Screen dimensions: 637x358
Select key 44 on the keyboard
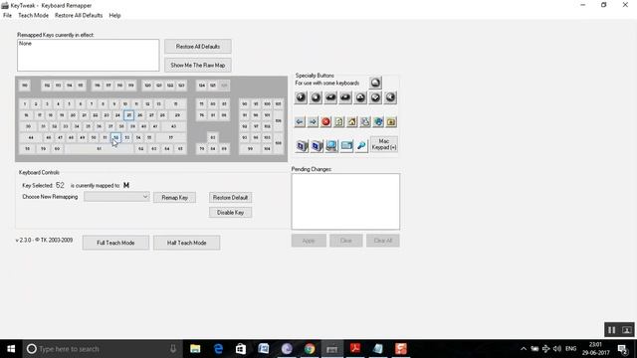(31, 137)
